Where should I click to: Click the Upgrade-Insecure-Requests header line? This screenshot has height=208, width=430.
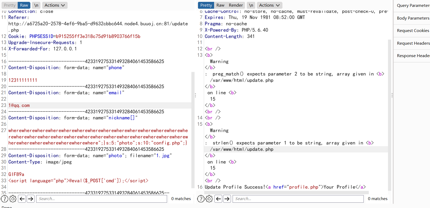click(45, 43)
